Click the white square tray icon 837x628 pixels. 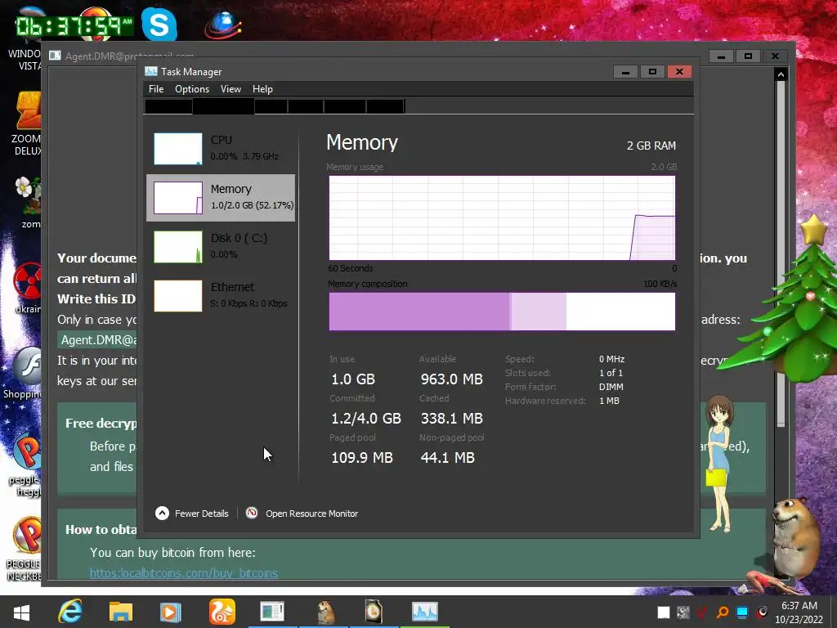664,612
